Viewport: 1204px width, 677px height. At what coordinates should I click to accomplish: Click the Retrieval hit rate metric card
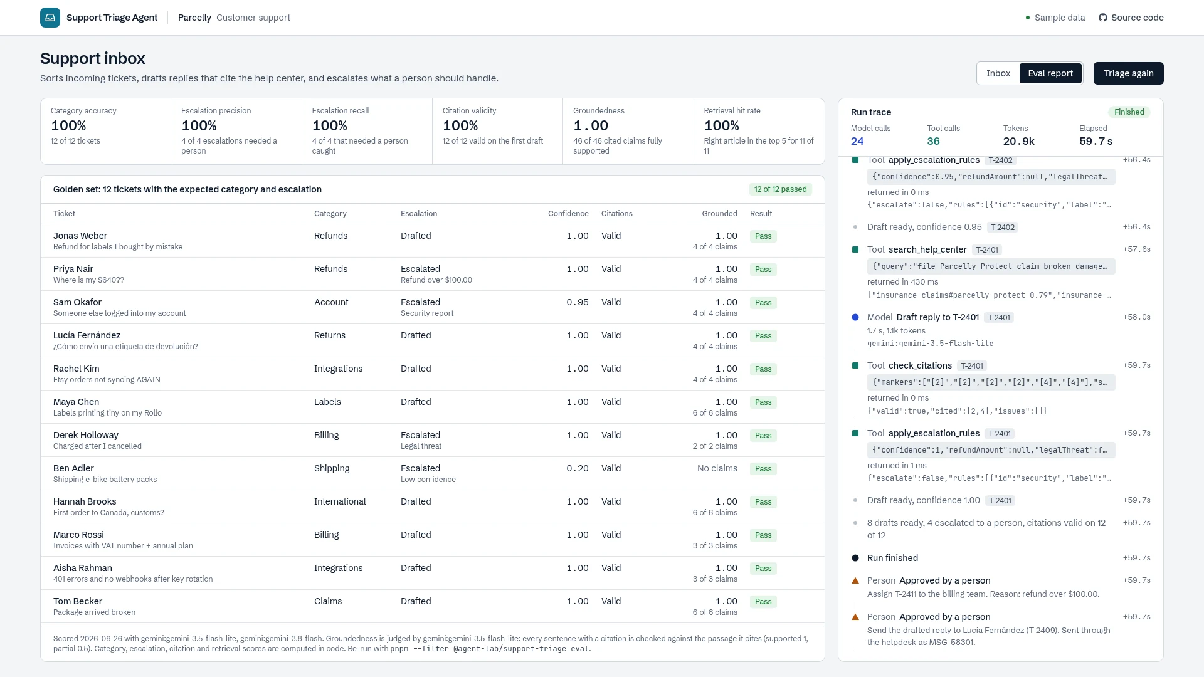pyautogui.click(x=759, y=131)
